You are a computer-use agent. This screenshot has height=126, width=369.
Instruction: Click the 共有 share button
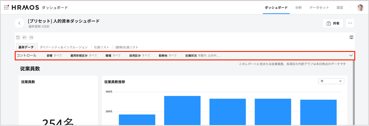pyautogui.click(x=333, y=23)
